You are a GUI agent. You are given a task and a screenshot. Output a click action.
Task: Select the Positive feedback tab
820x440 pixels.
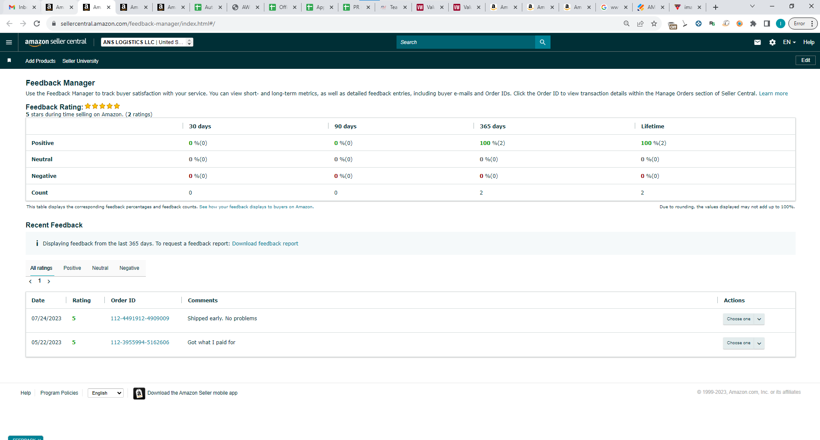[x=72, y=268]
